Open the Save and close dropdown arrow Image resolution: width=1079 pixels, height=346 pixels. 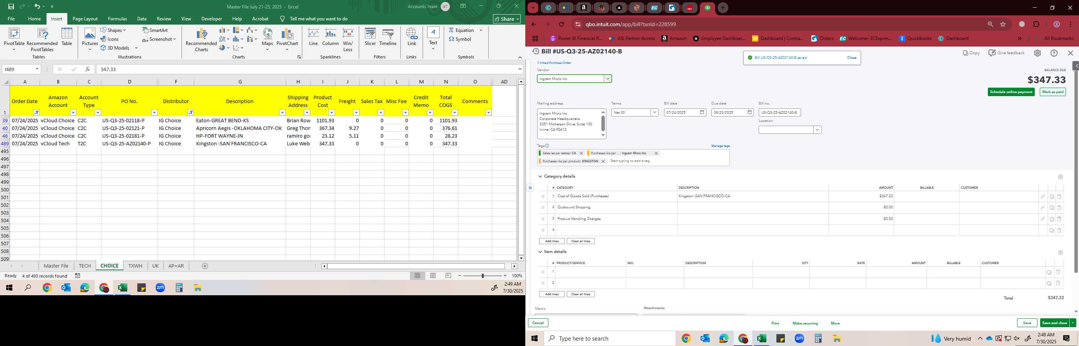1073,323
